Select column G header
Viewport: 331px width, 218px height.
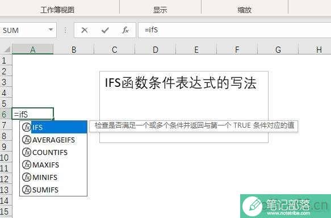coord(278,49)
